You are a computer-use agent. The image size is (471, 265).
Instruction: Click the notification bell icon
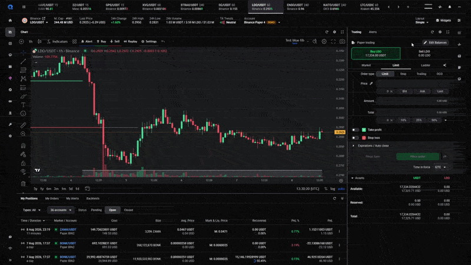(450, 7)
